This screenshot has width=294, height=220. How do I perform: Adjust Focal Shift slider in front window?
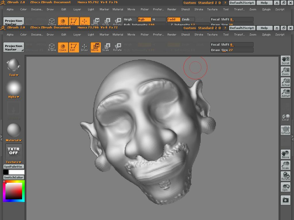(x=232, y=44)
